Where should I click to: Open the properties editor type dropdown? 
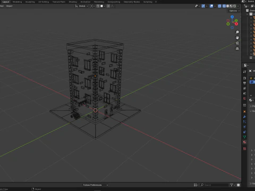point(246,65)
